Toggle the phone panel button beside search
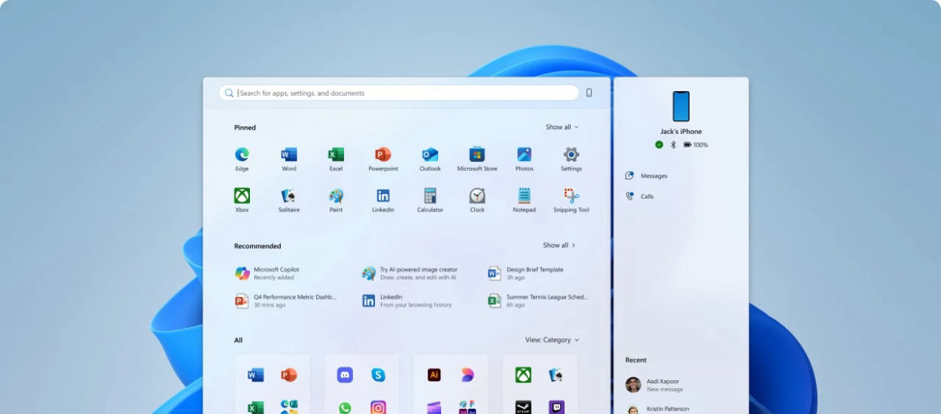The image size is (941, 414). [589, 93]
